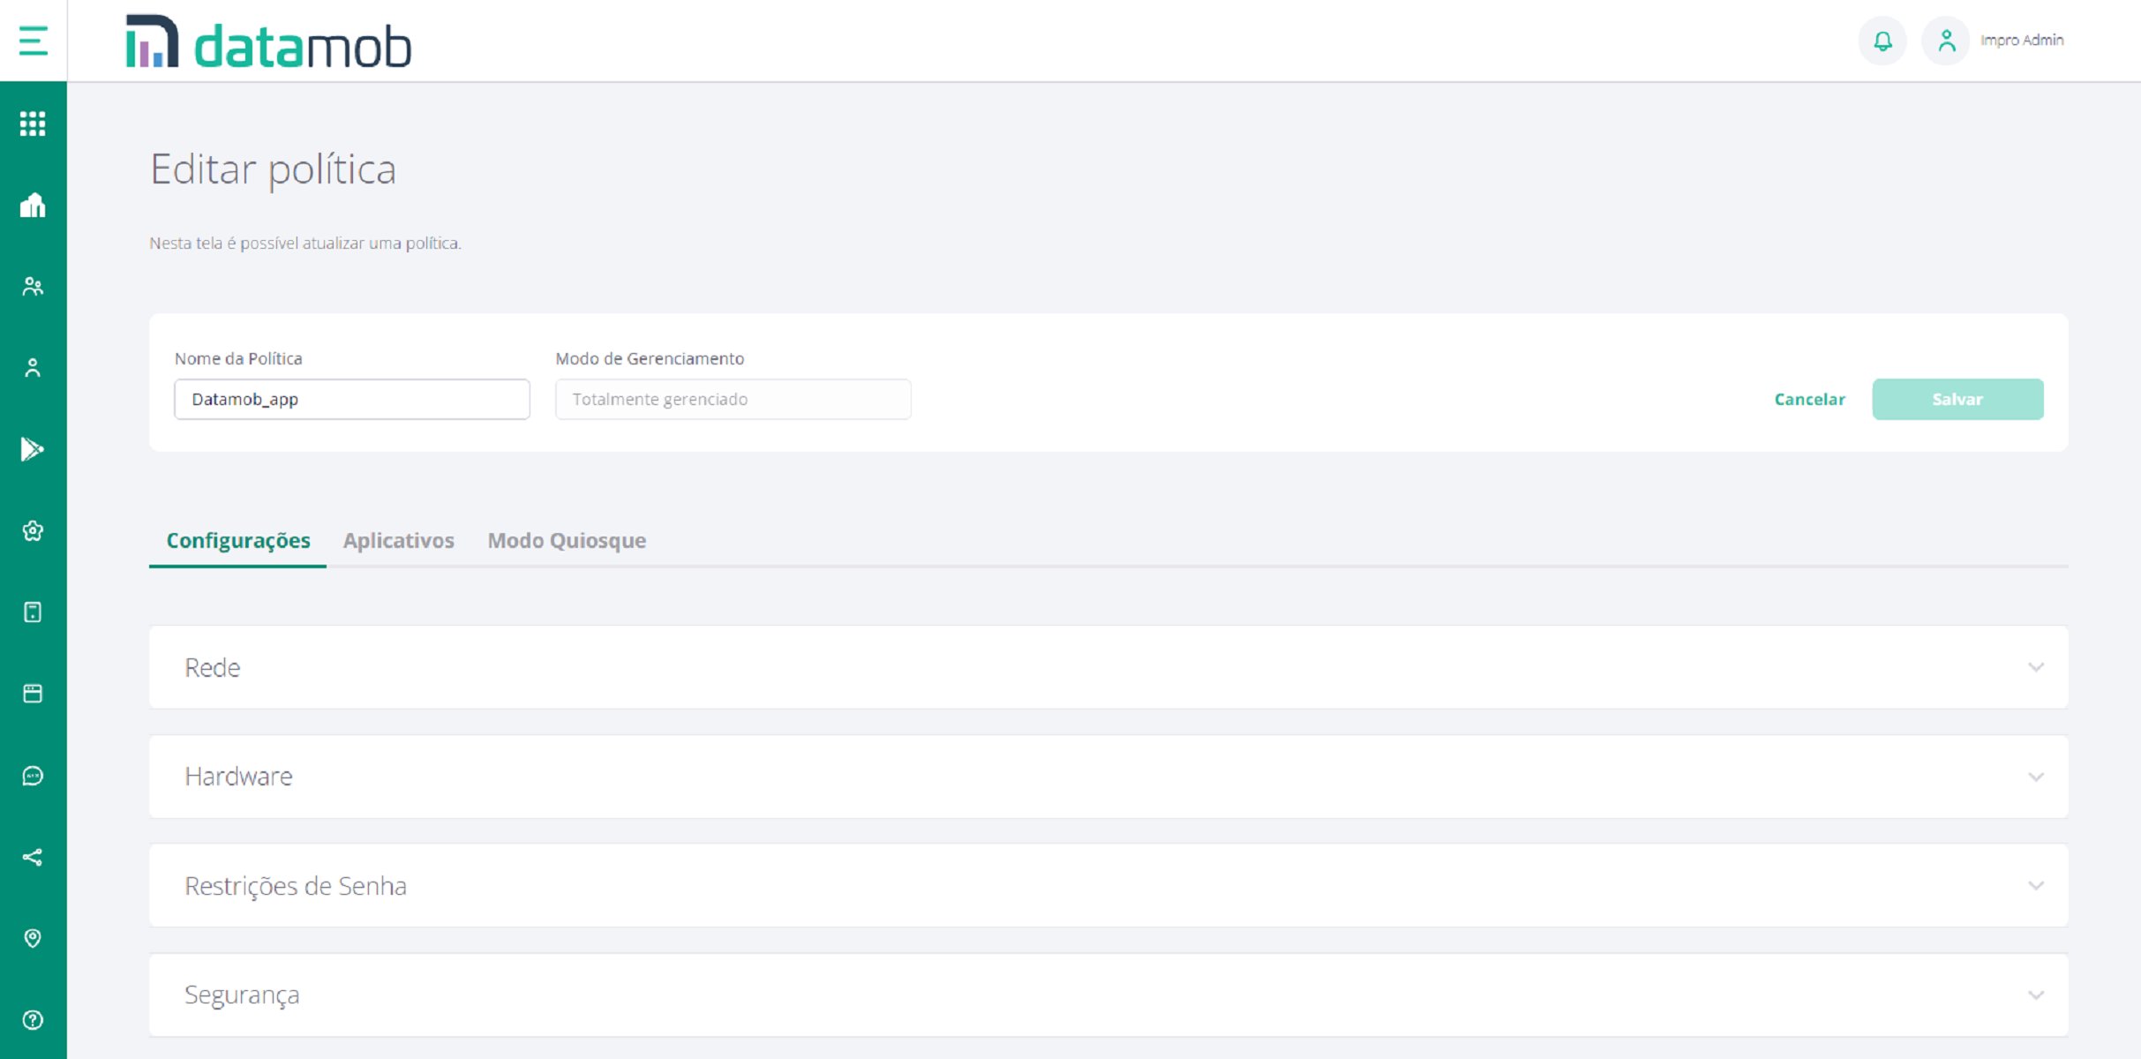2141x1059 pixels.
Task: Click the policy gear-flower icon in sidebar
Action: point(33,530)
